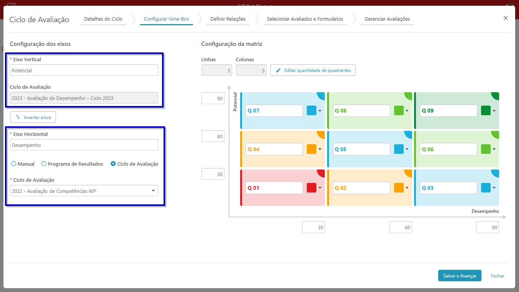Expand the color dropdown arrow for Q 05

click(407, 149)
